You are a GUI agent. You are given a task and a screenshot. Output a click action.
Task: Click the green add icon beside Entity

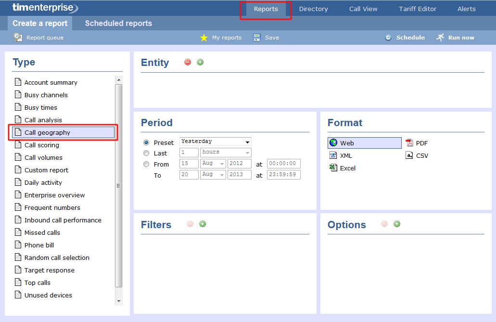click(x=200, y=62)
